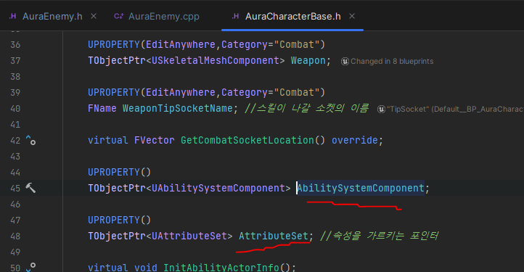Click EditAnywhere specifier on line 36

[181, 45]
